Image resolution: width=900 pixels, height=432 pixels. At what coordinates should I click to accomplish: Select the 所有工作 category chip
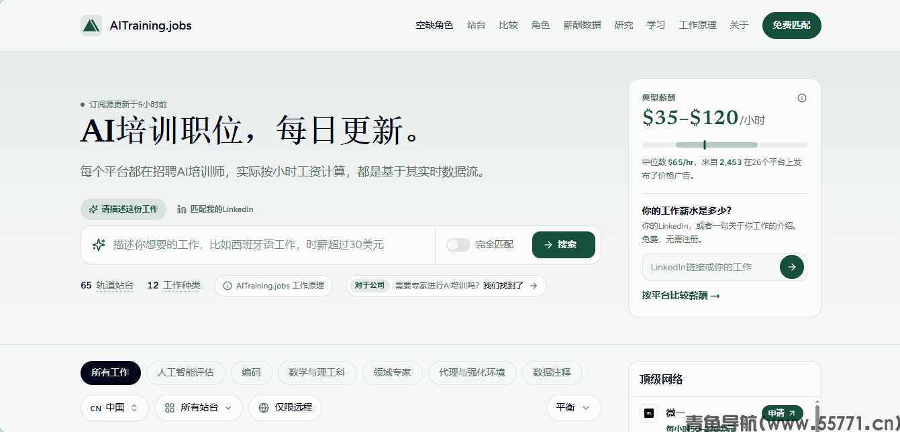(x=111, y=372)
